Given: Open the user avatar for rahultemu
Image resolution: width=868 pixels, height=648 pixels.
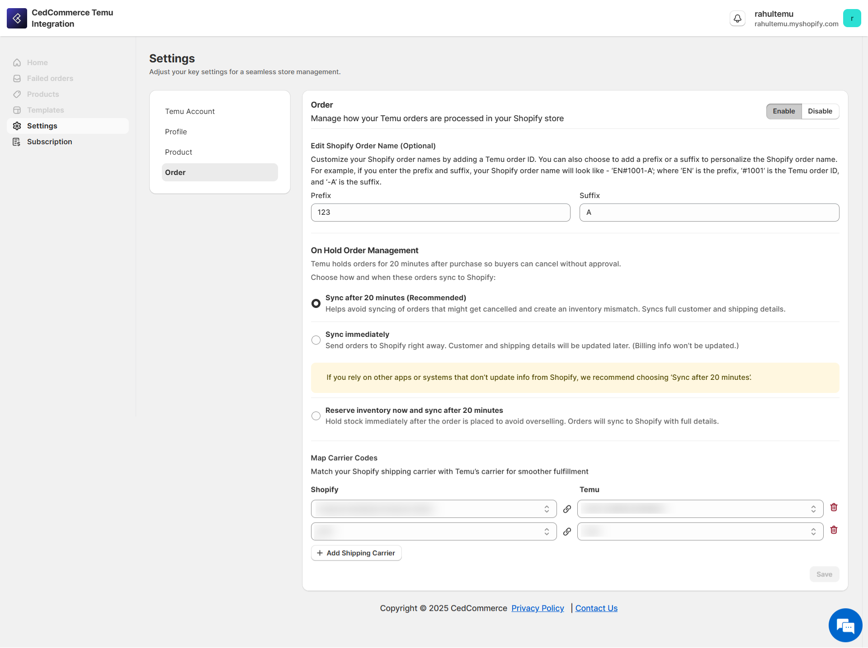Looking at the screenshot, I should coord(852,18).
